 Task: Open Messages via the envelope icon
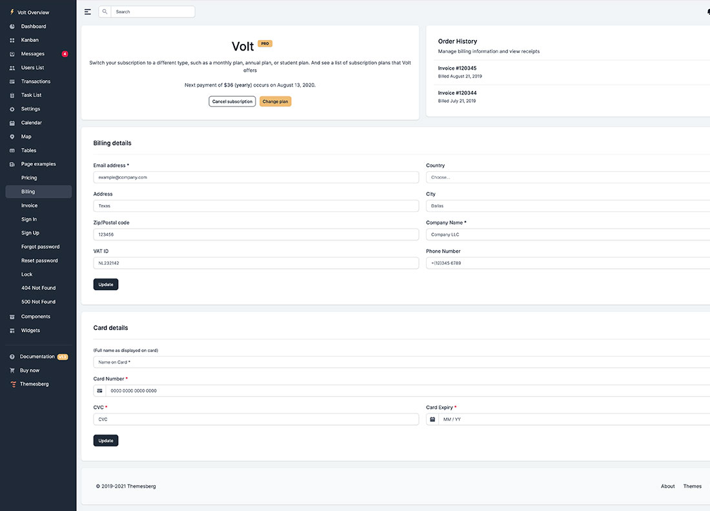coord(12,54)
